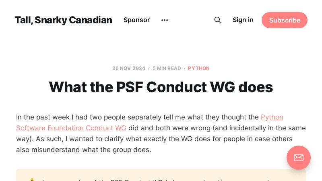Image resolution: width=322 pixels, height=181 pixels.
Task: Expand the three-dot more navigation menu
Action: [x=165, y=20]
